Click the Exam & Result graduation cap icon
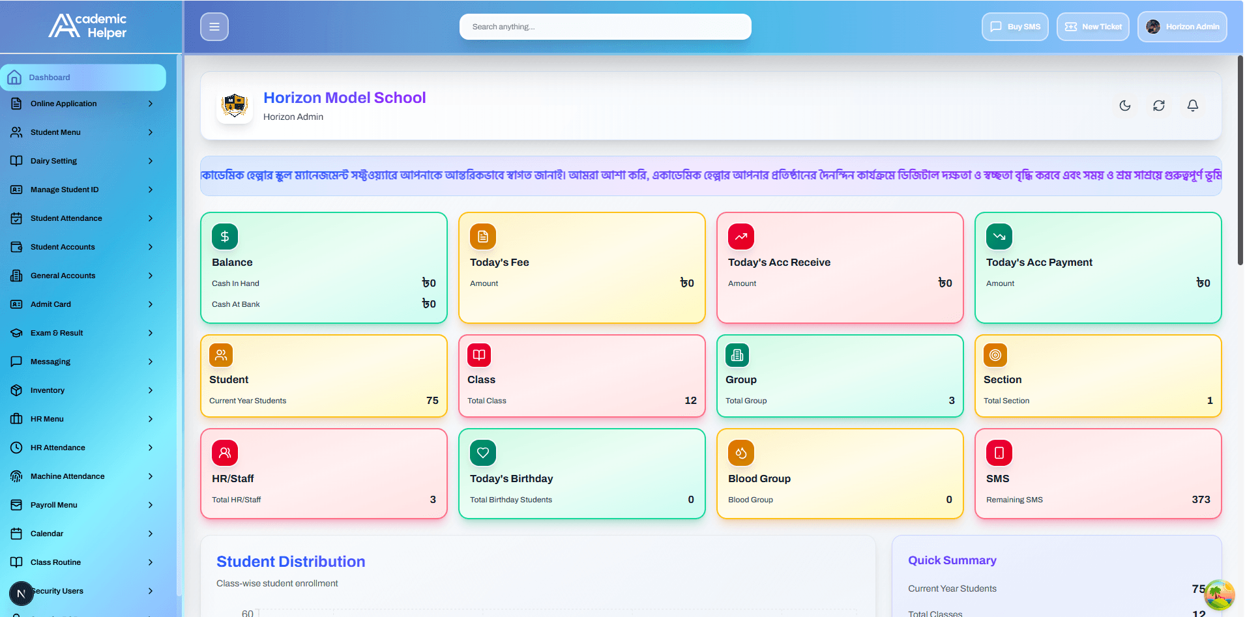Screen dimensions: 1245x617 pyautogui.click(x=16, y=333)
